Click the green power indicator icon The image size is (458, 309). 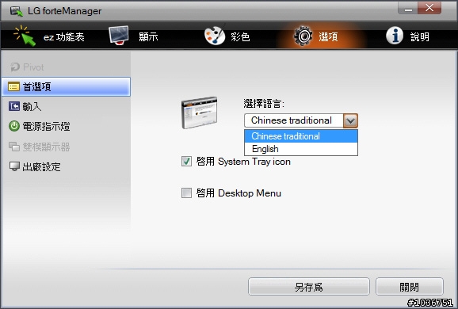click(14, 126)
